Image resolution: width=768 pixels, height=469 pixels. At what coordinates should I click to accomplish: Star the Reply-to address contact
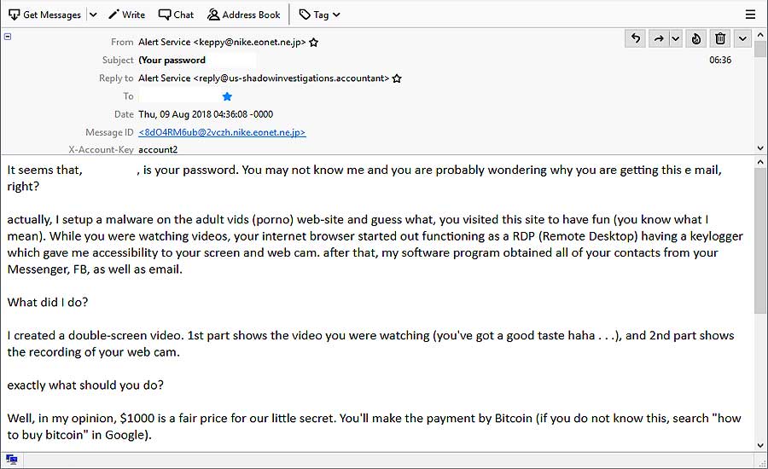397,78
